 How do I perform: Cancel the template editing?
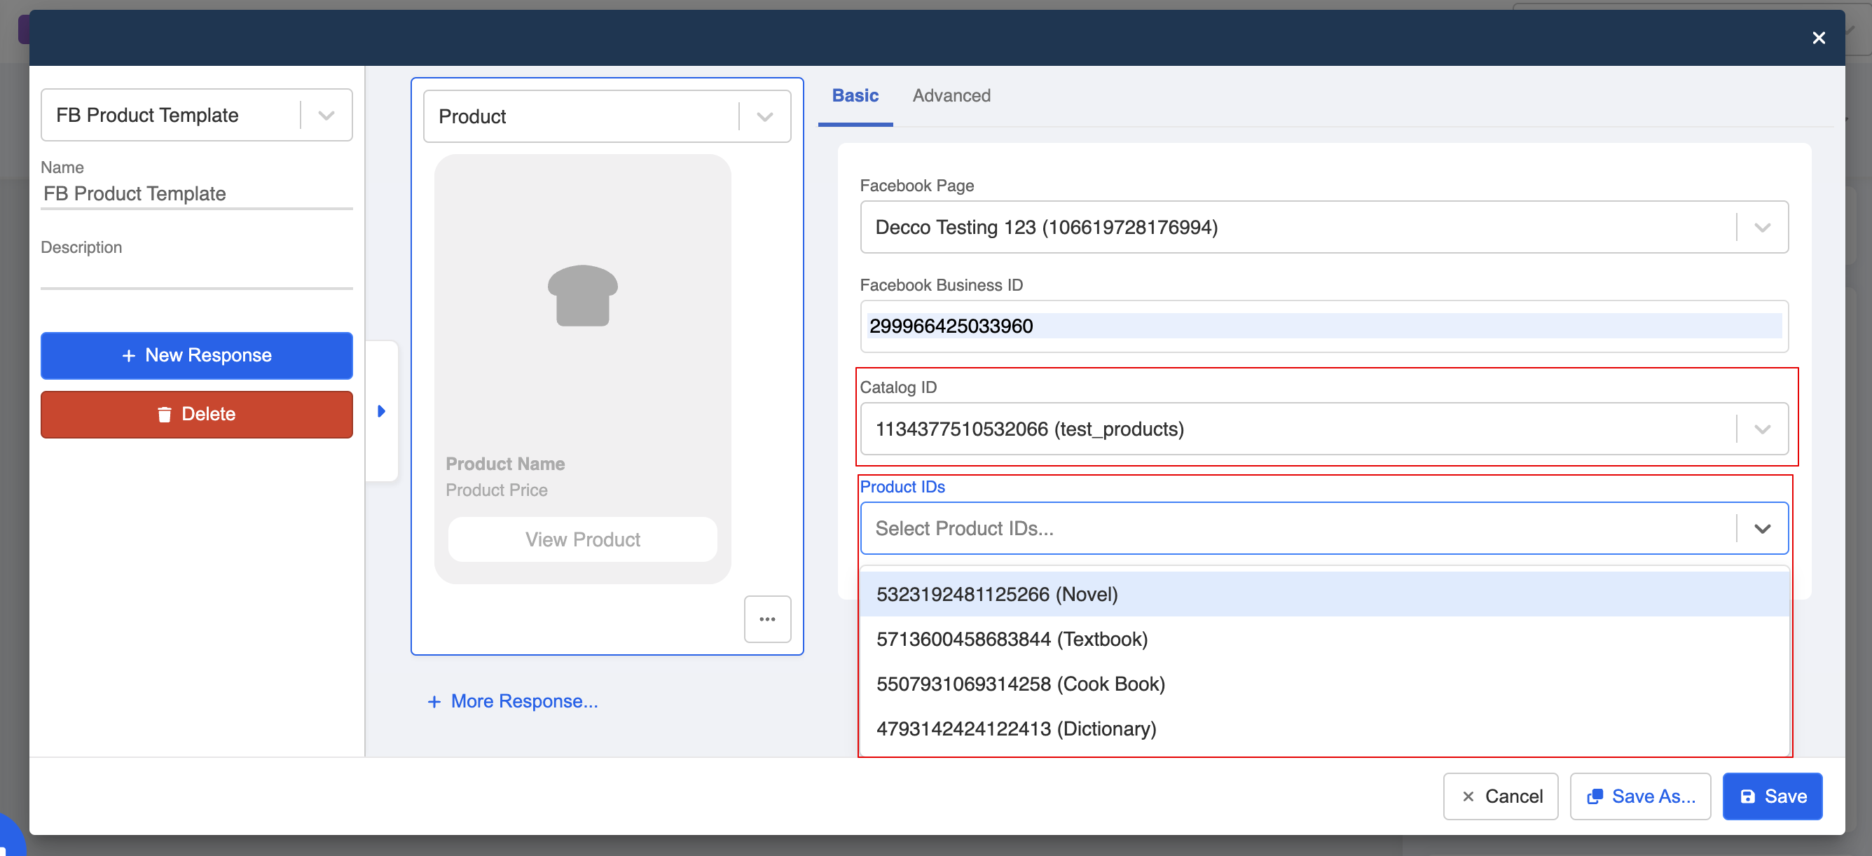click(x=1500, y=796)
